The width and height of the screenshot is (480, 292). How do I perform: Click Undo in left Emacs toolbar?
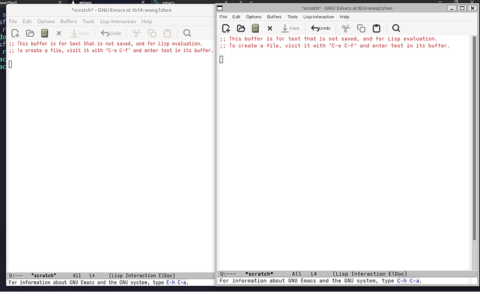pyautogui.click(x=111, y=33)
